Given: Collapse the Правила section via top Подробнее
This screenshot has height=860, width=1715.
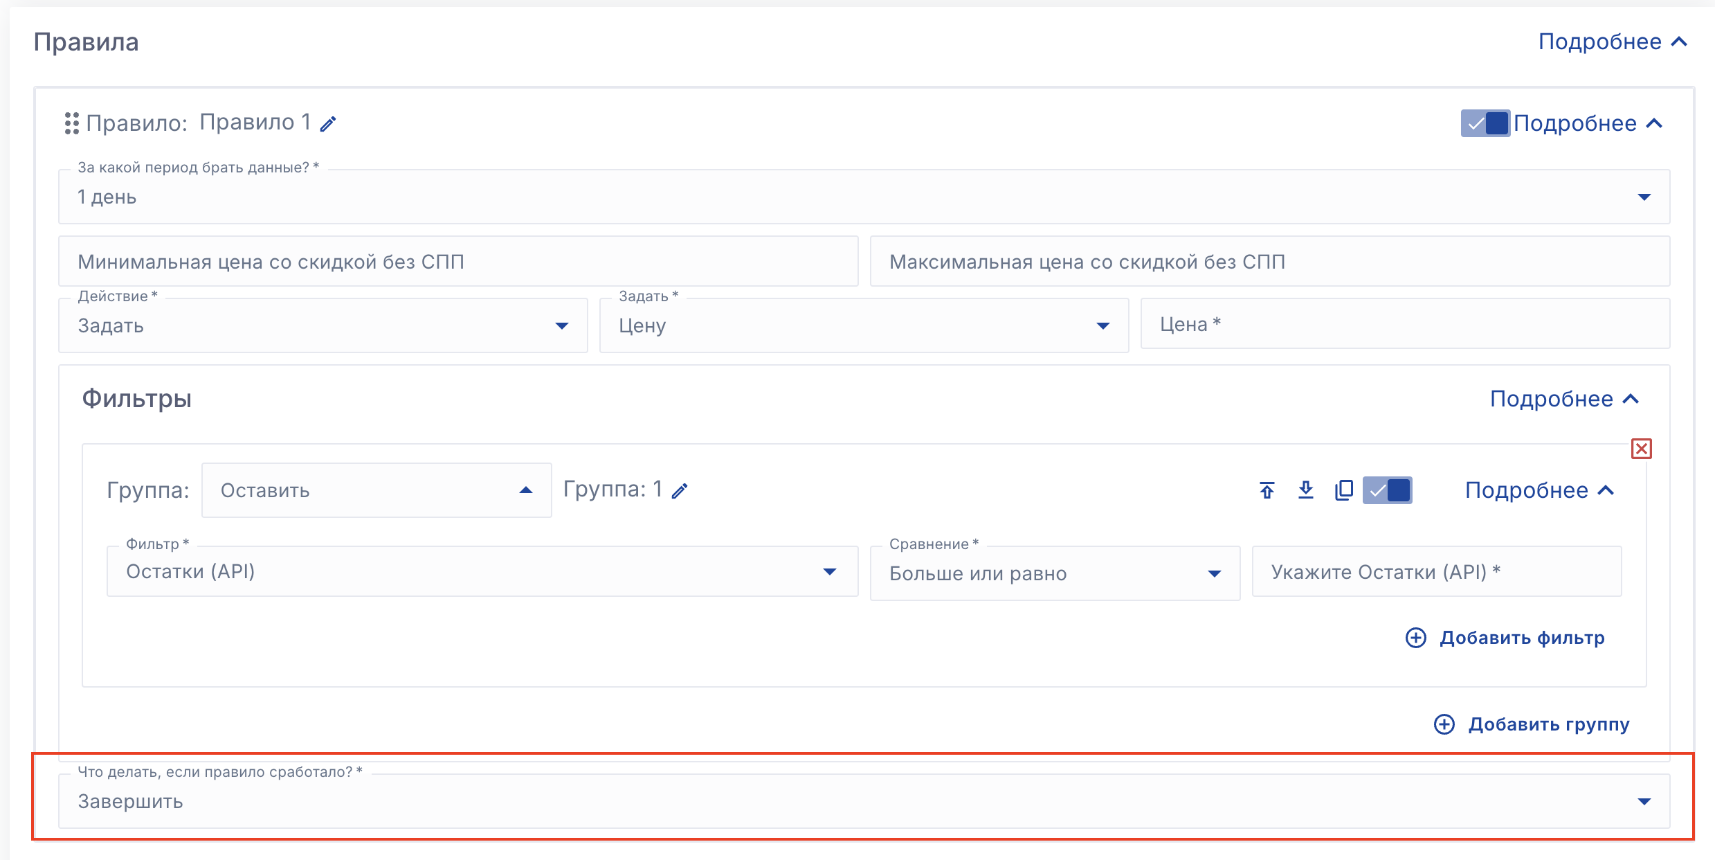Looking at the screenshot, I should pyautogui.click(x=1612, y=42).
